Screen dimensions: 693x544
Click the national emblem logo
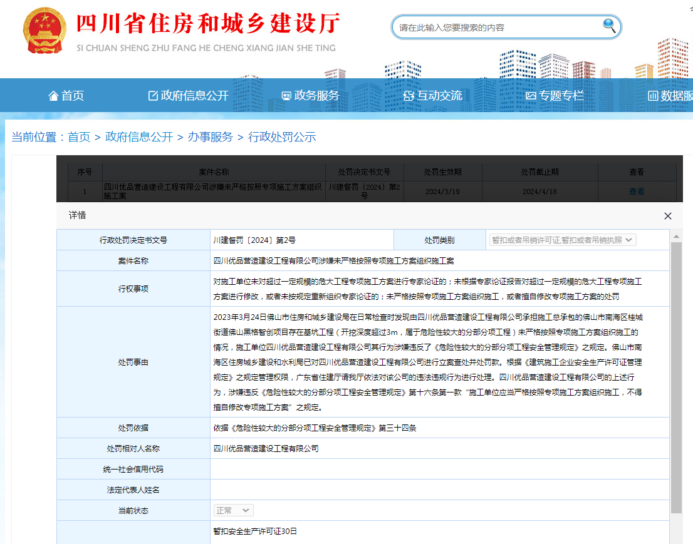pos(44,31)
